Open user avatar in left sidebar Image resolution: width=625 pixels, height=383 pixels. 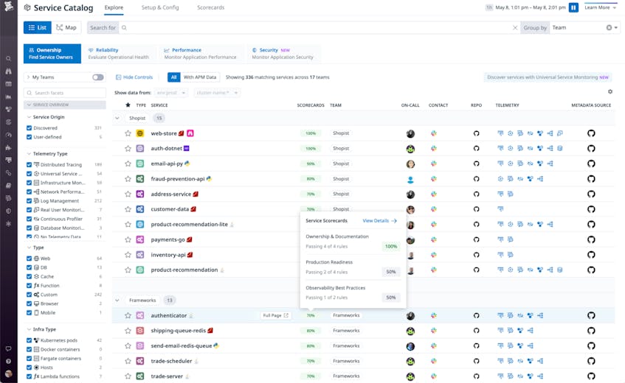tap(8, 374)
